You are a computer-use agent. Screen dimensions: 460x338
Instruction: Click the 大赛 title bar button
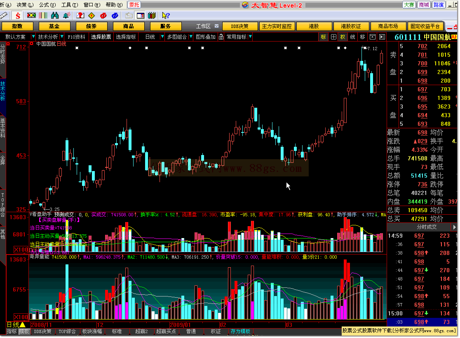pyautogui.click(x=409, y=5)
